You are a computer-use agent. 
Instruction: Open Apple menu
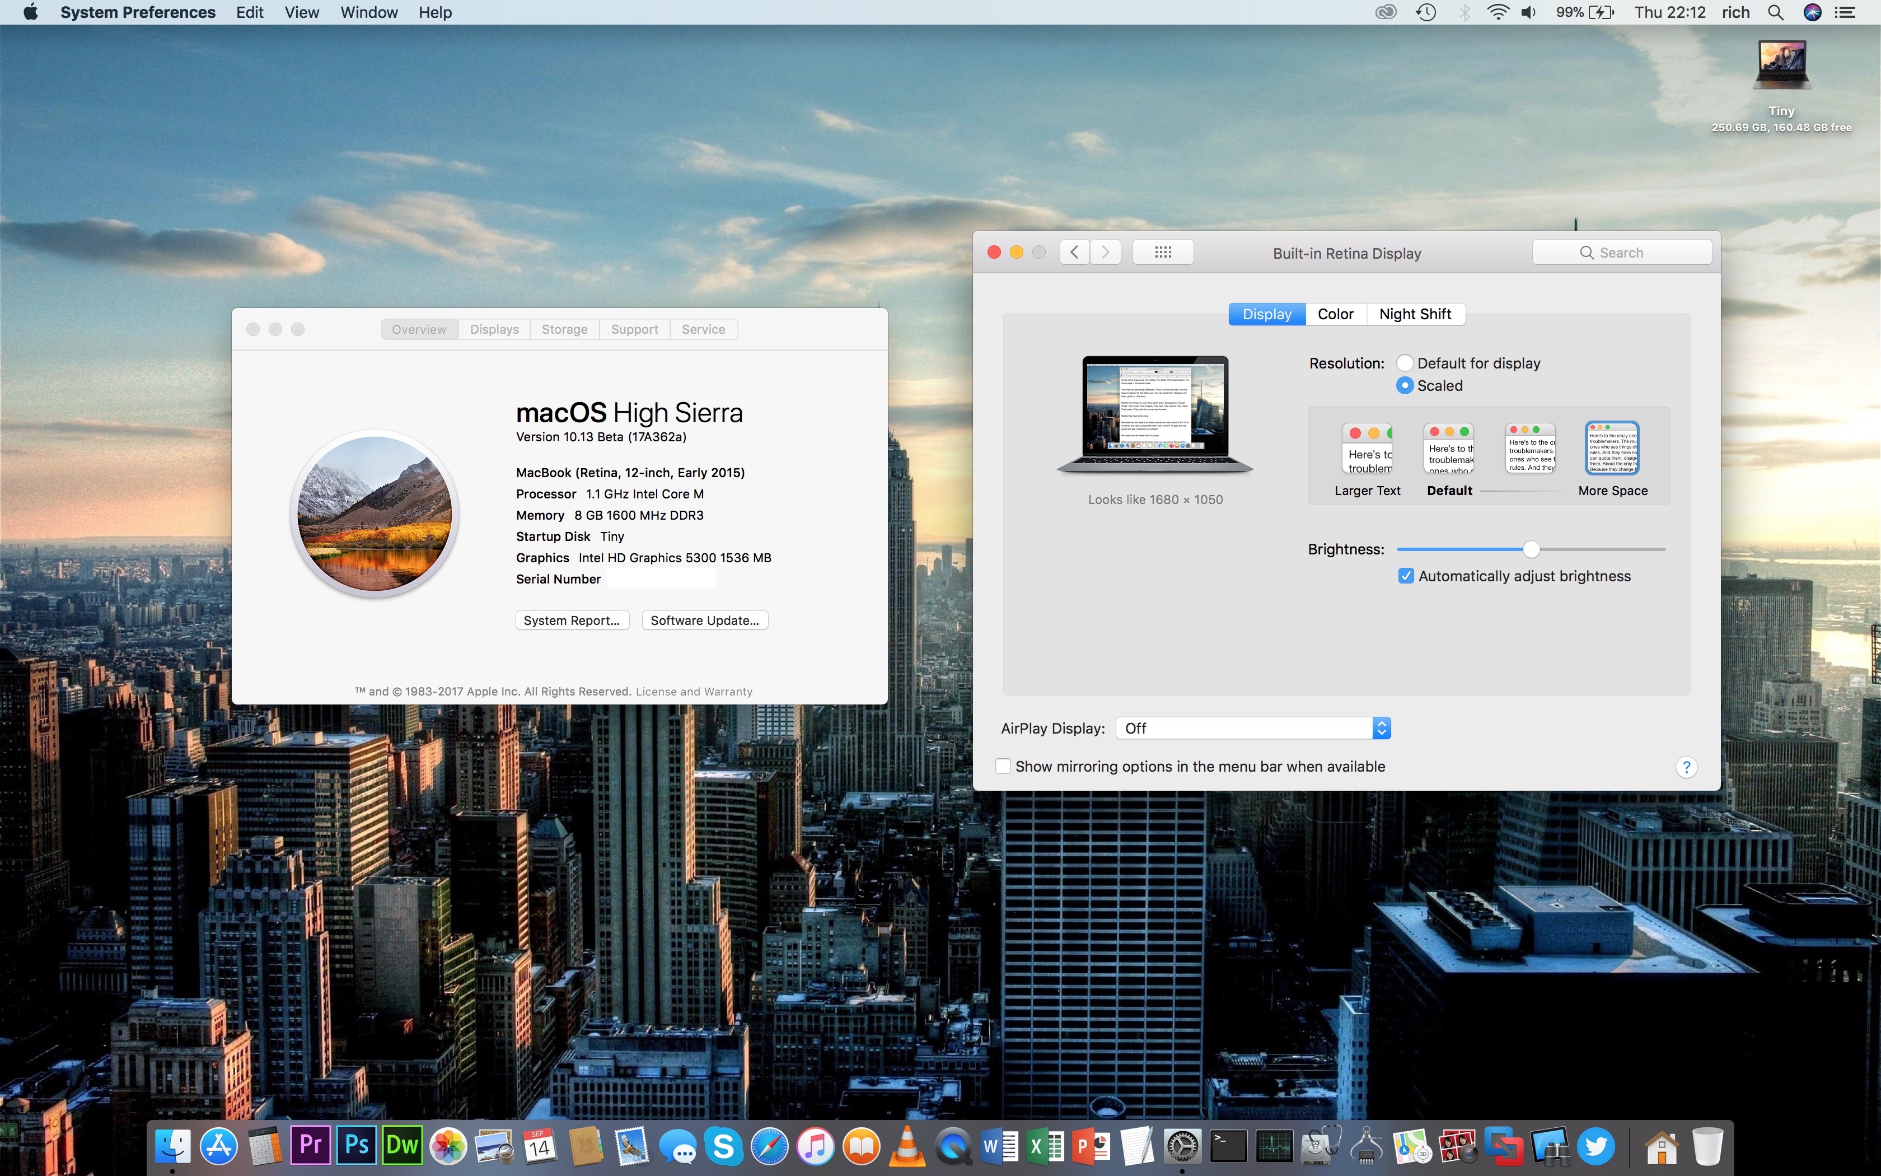(30, 12)
